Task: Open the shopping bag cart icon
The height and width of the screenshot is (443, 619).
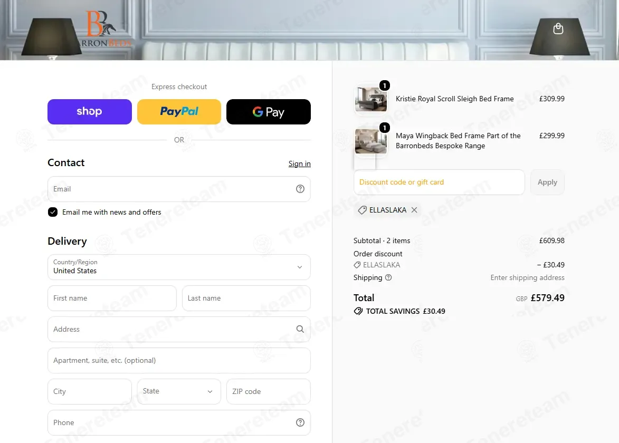Action: tap(558, 29)
